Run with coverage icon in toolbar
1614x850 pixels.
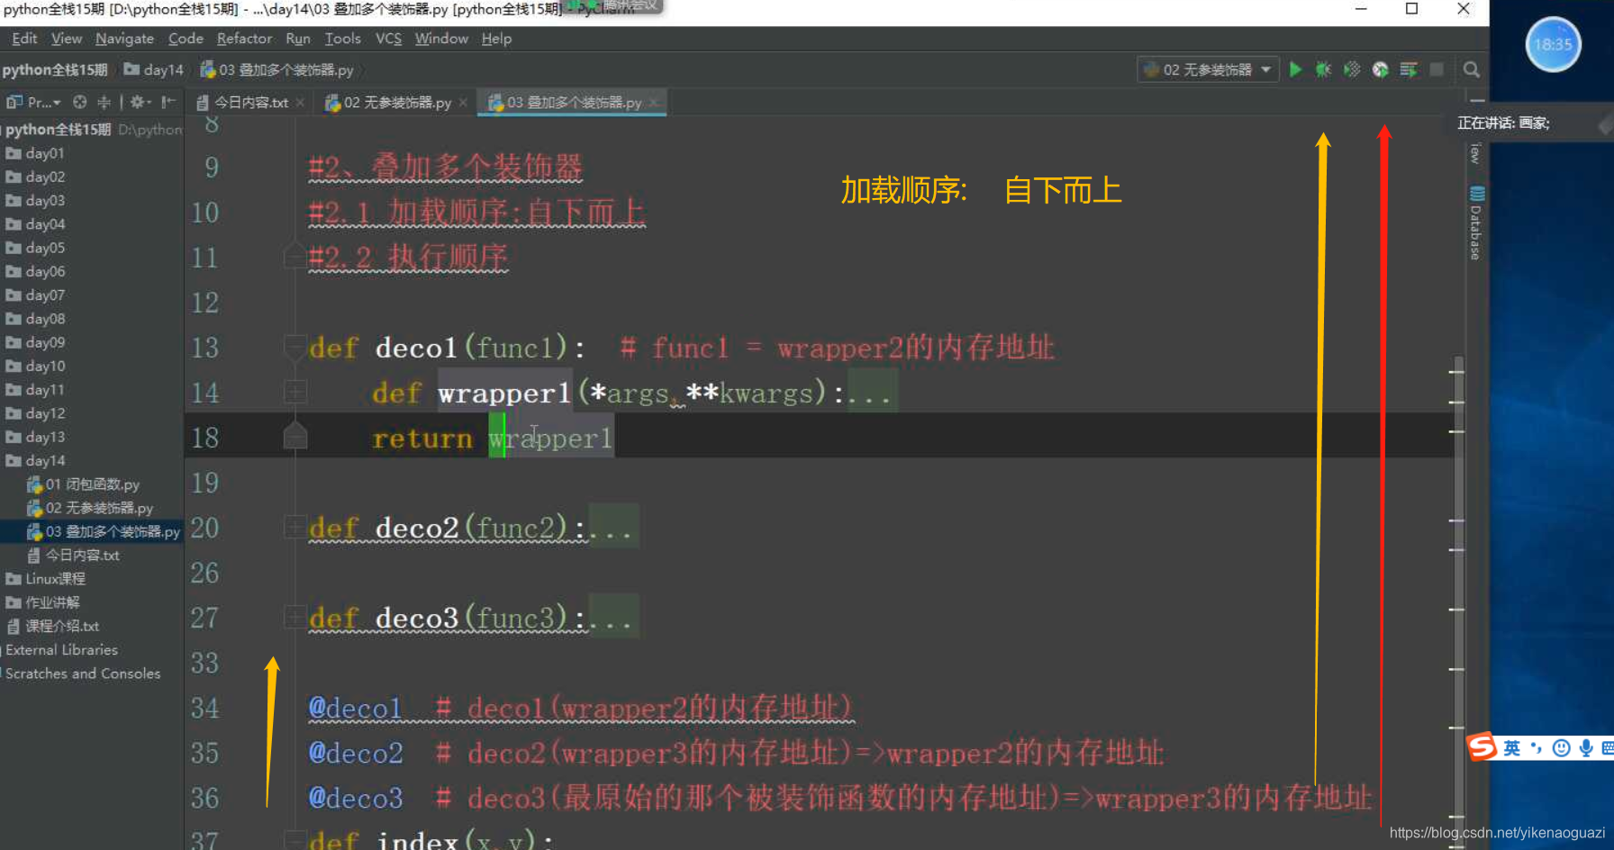pyautogui.click(x=1352, y=69)
